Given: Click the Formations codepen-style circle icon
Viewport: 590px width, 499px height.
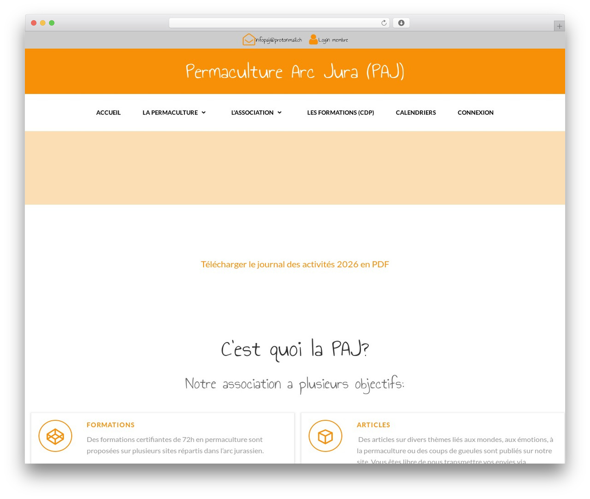Looking at the screenshot, I should point(55,436).
